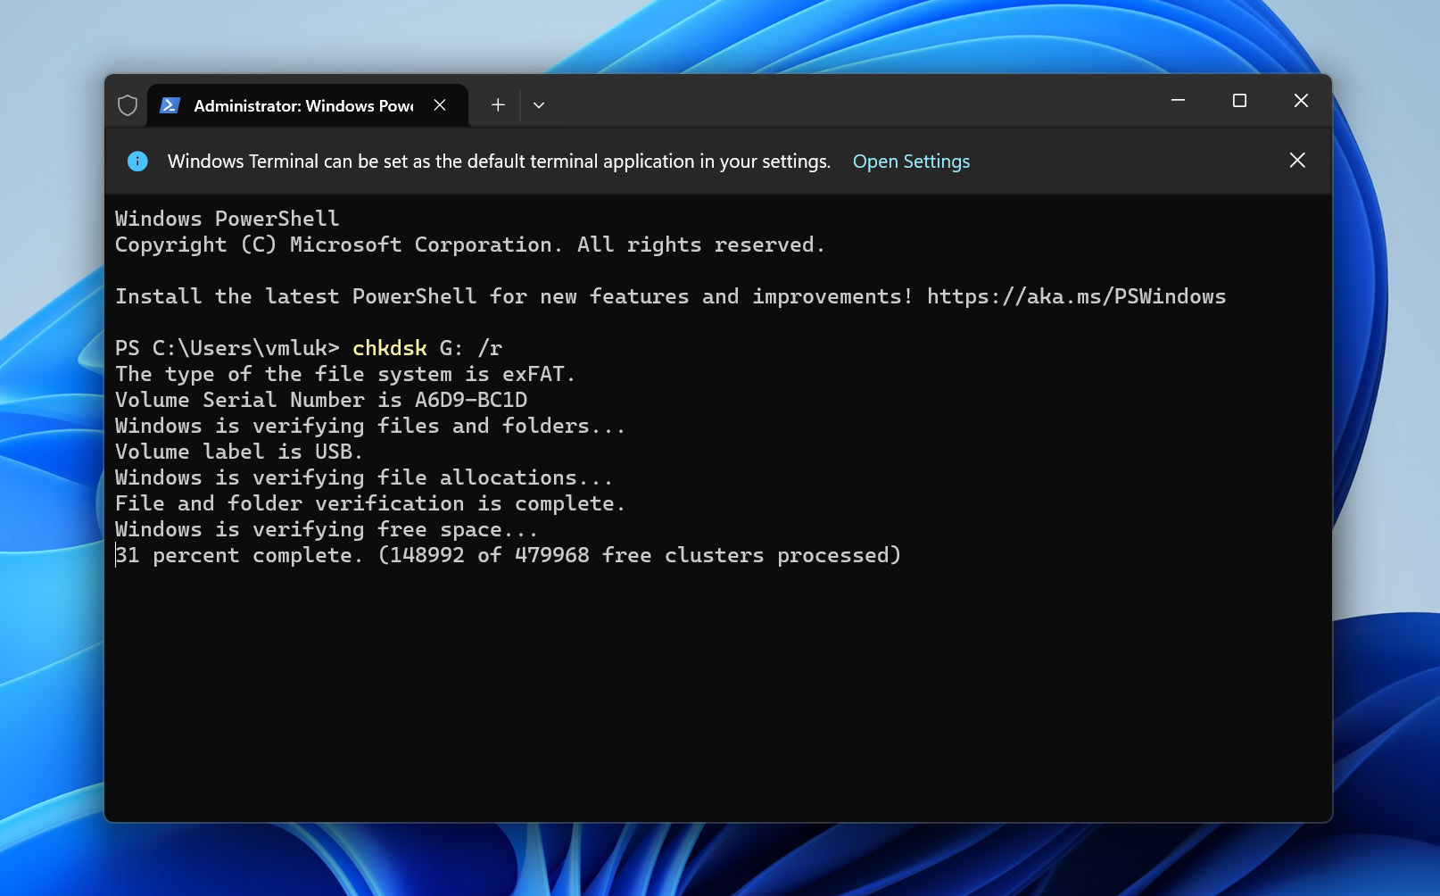Click the PowerShell tab icon
This screenshot has height=896, width=1440.
(x=170, y=105)
